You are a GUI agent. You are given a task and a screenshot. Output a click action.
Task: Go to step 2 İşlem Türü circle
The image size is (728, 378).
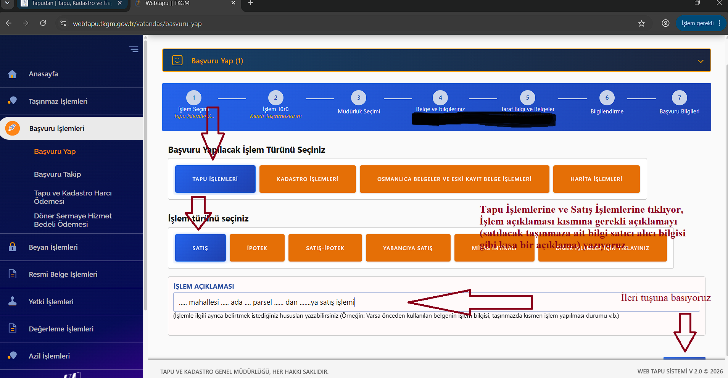tap(276, 98)
